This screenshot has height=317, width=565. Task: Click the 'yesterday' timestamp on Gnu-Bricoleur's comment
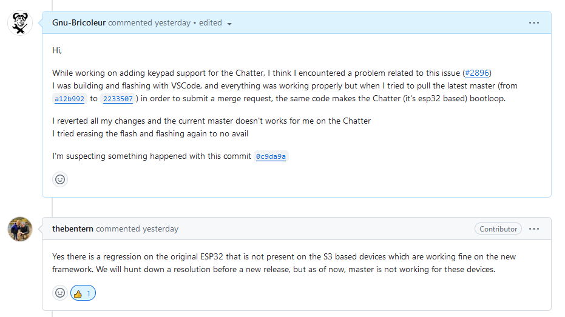172,23
